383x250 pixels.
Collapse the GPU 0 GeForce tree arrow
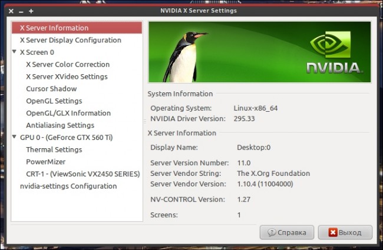click(15, 138)
